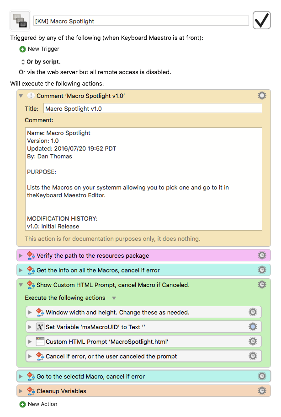The image size is (281, 417).
Task: Select 'Go to the selectd Macro' action row
Action: pos(143,376)
